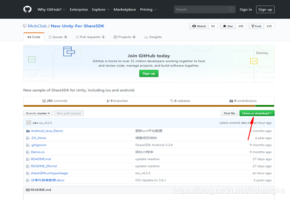View the 285 commits
Image resolution: width=290 pixels, height=200 pixels.
(55, 101)
